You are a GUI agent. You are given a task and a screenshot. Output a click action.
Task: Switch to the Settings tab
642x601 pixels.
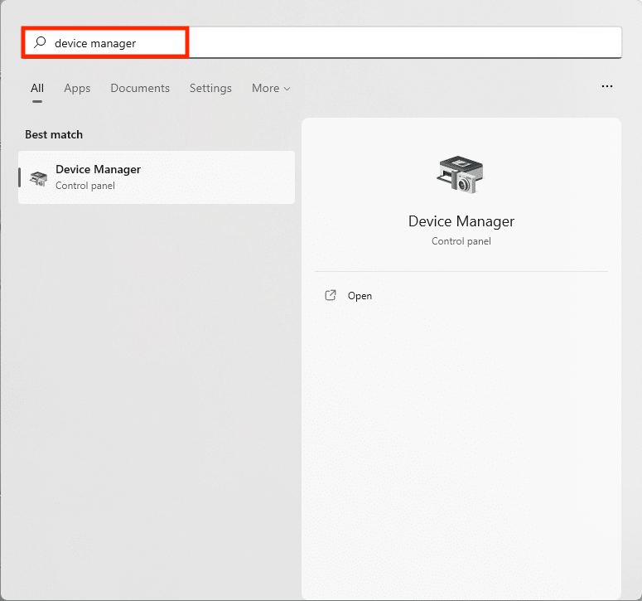[210, 88]
